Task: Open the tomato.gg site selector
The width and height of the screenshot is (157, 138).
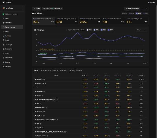Action: coord(12,8)
